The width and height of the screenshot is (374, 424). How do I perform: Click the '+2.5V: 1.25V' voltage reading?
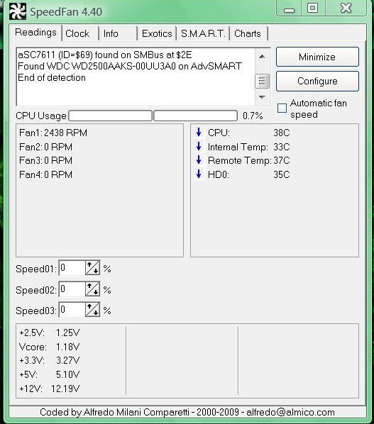coord(50,333)
